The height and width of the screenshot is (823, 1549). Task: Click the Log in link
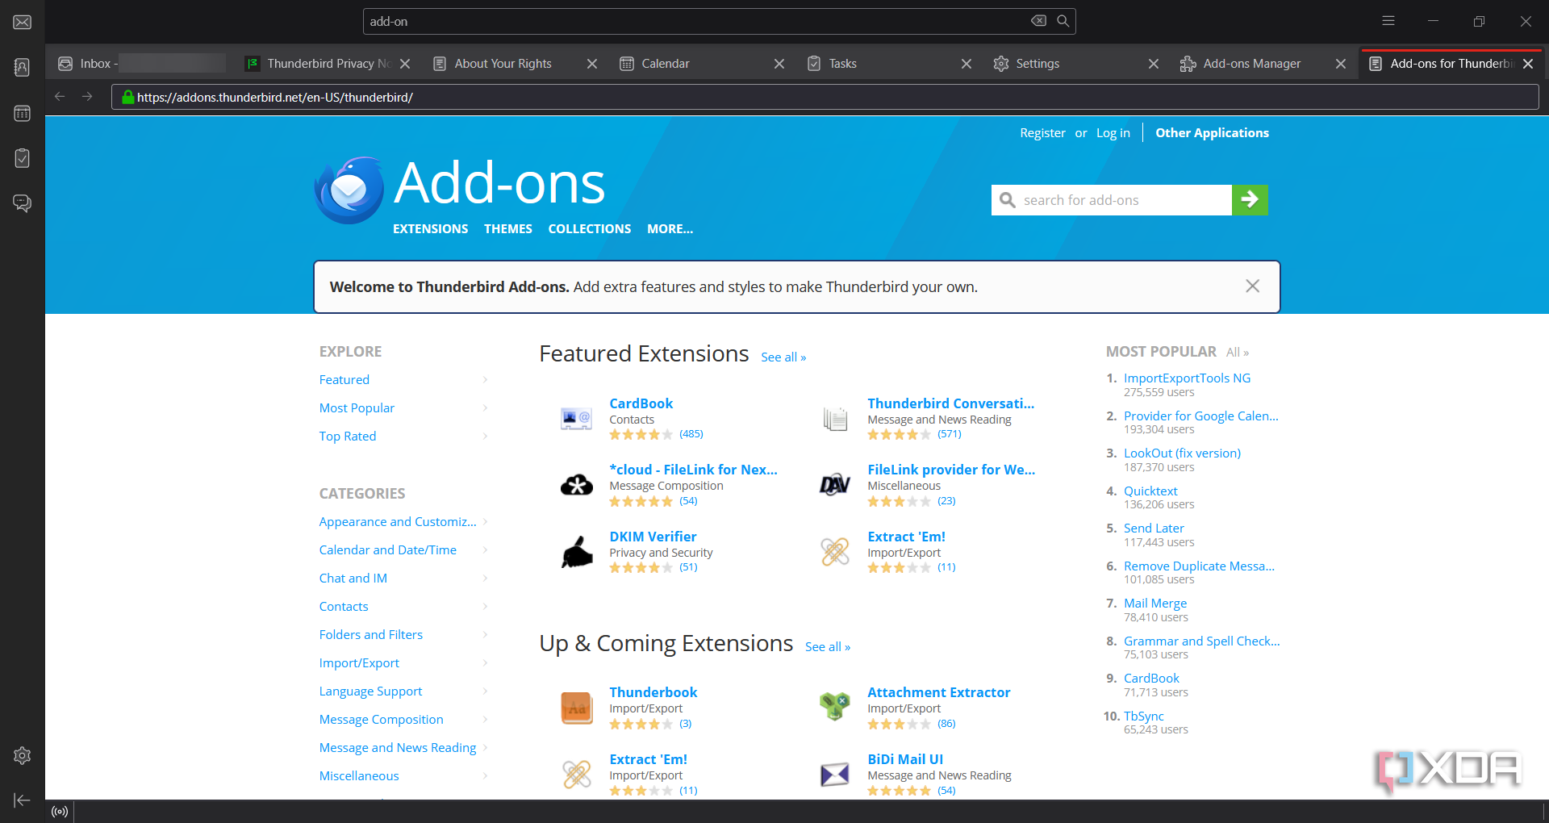(x=1113, y=133)
